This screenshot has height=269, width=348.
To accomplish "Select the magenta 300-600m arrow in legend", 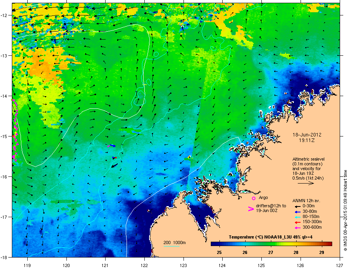I will click(297, 227).
